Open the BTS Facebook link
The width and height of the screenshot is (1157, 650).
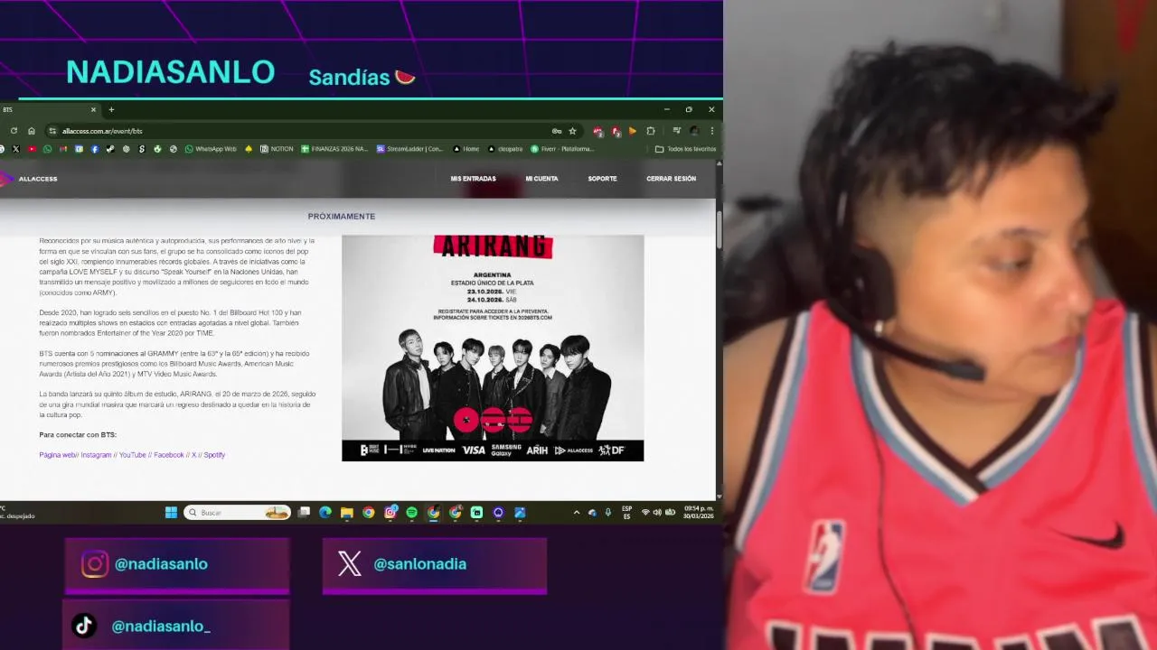pos(168,455)
